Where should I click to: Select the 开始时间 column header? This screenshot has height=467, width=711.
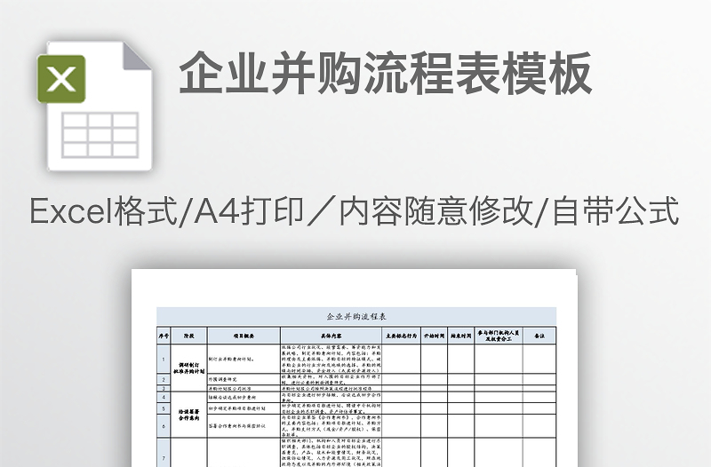435,336
